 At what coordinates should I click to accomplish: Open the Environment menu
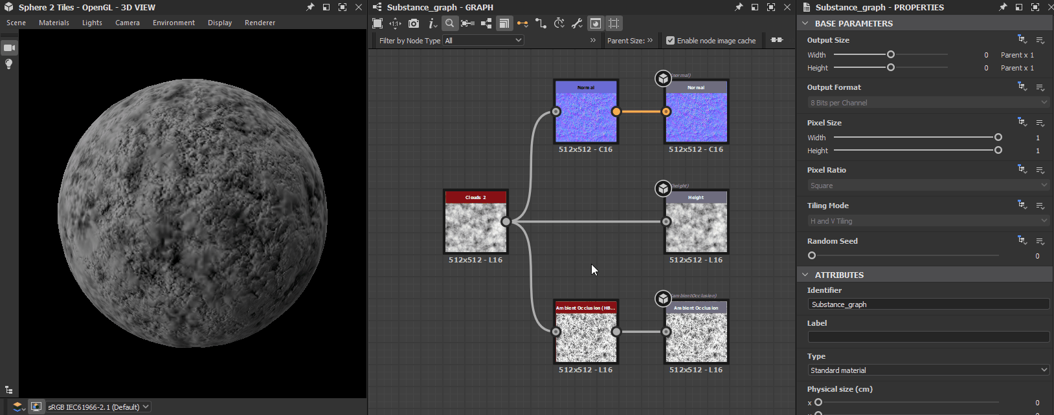(x=174, y=23)
